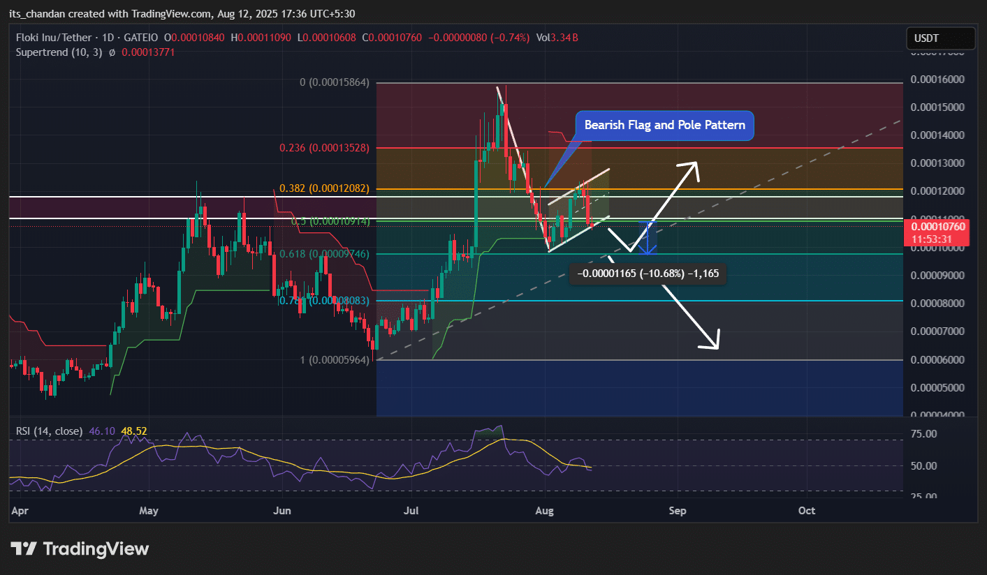The width and height of the screenshot is (987, 575).
Task: Click the -10.68% measurement tooltip
Action: click(648, 274)
